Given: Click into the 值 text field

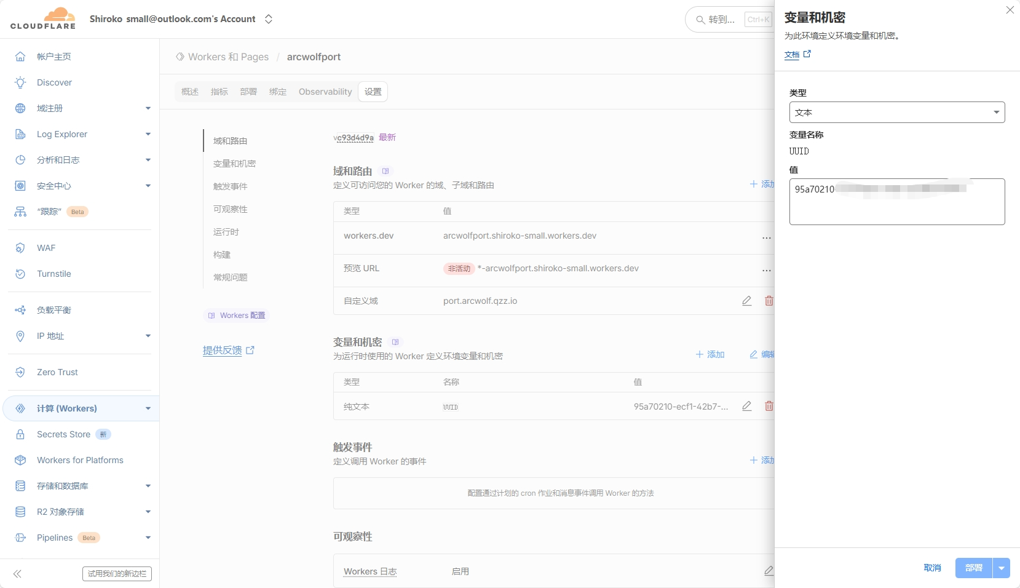Looking at the screenshot, I should coord(896,206).
